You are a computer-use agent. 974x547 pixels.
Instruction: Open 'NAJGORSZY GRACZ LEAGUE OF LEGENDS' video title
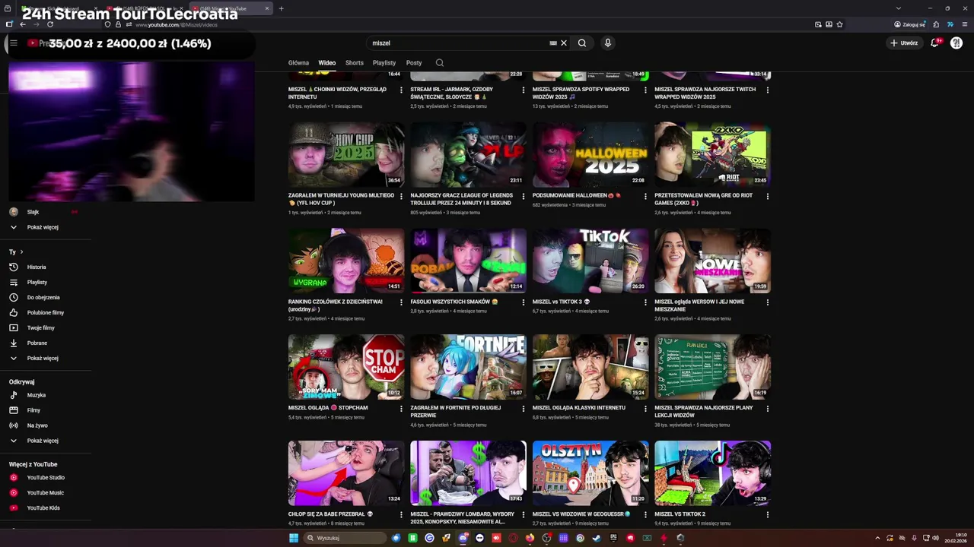[462, 199]
